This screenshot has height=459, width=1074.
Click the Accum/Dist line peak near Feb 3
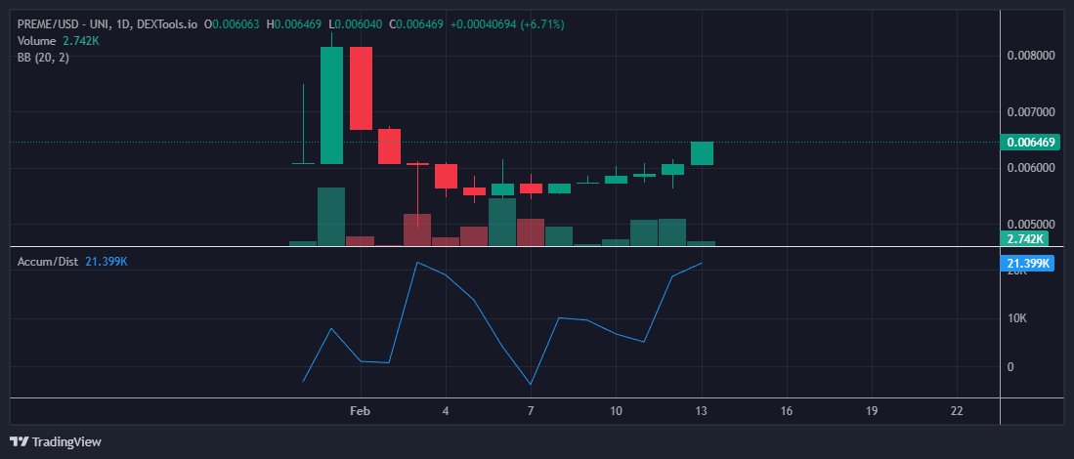coord(417,262)
